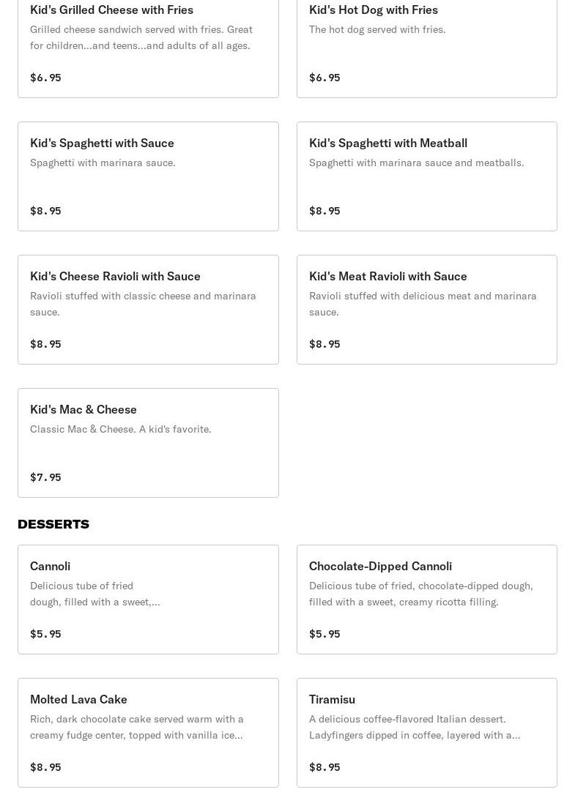Open Kid's Spaghetti with Sauce item
The height and width of the screenshot is (795, 575).
[x=148, y=176]
